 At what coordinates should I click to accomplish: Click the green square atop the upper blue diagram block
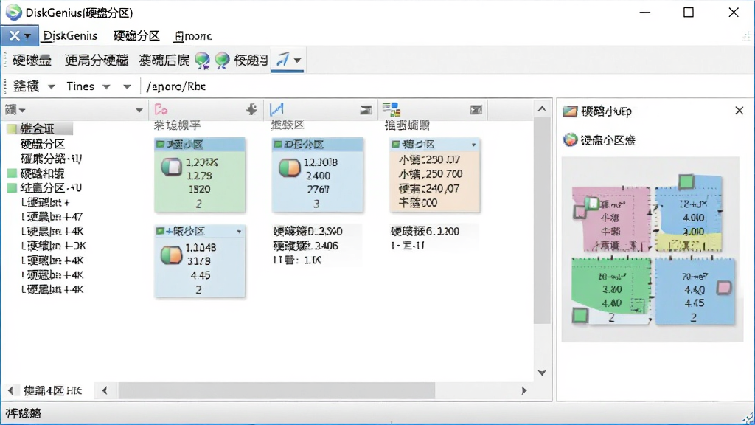[x=686, y=182]
